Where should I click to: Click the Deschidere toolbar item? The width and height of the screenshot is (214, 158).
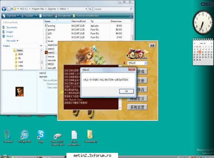tap(46, 16)
